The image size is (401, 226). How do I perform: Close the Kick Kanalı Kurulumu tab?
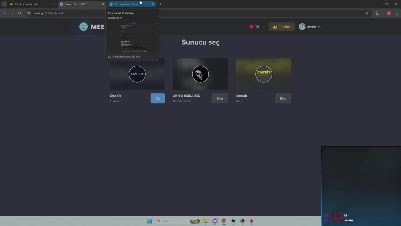pyautogui.click(x=153, y=4)
